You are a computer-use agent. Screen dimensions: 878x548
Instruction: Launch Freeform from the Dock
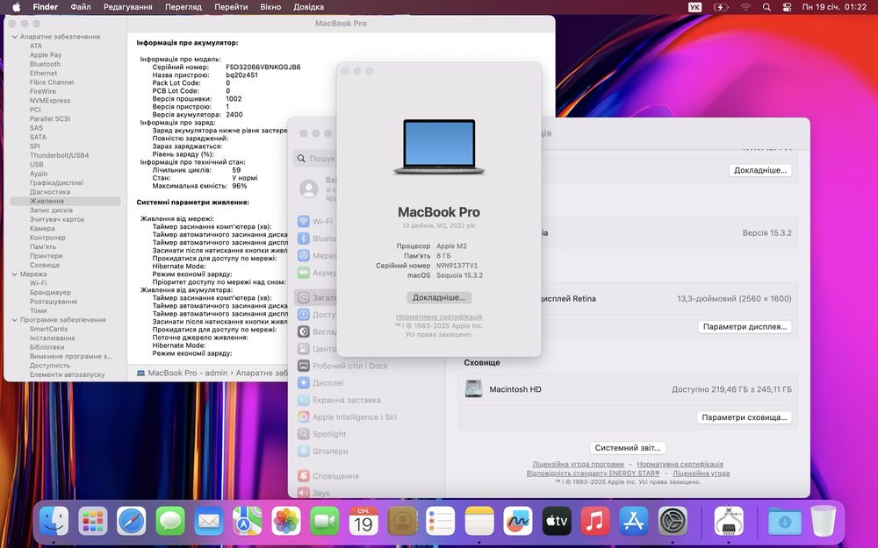518,521
